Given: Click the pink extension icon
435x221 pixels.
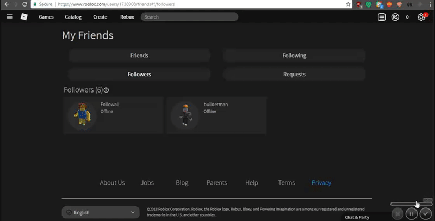Looking at the screenshot, I should [399, 4].
